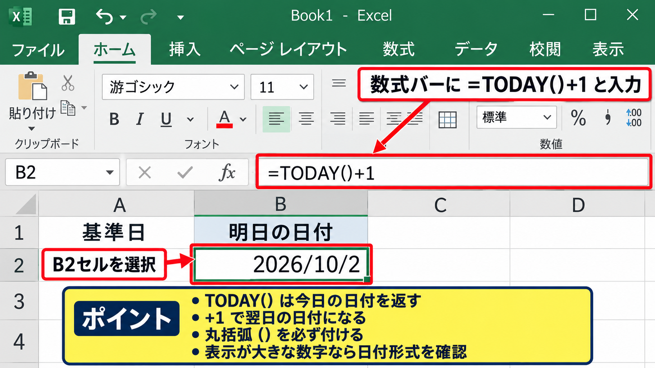The image size is (655, 368).
Task: Select column B header
Action: [x=281, y=204]
